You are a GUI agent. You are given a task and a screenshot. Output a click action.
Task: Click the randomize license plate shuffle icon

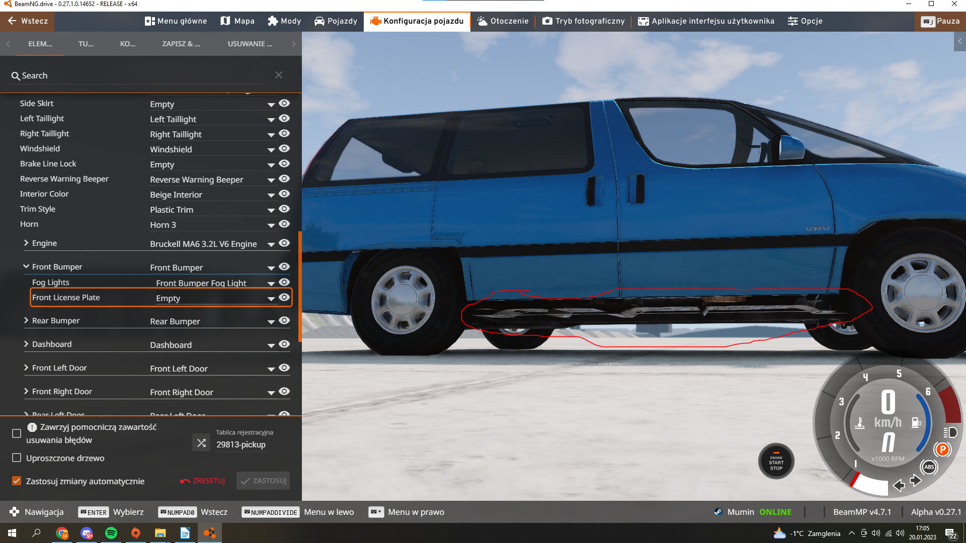(201, 443)
